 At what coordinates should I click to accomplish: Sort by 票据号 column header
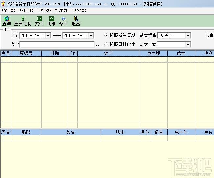pyautogui.click(x=26, y=53)
